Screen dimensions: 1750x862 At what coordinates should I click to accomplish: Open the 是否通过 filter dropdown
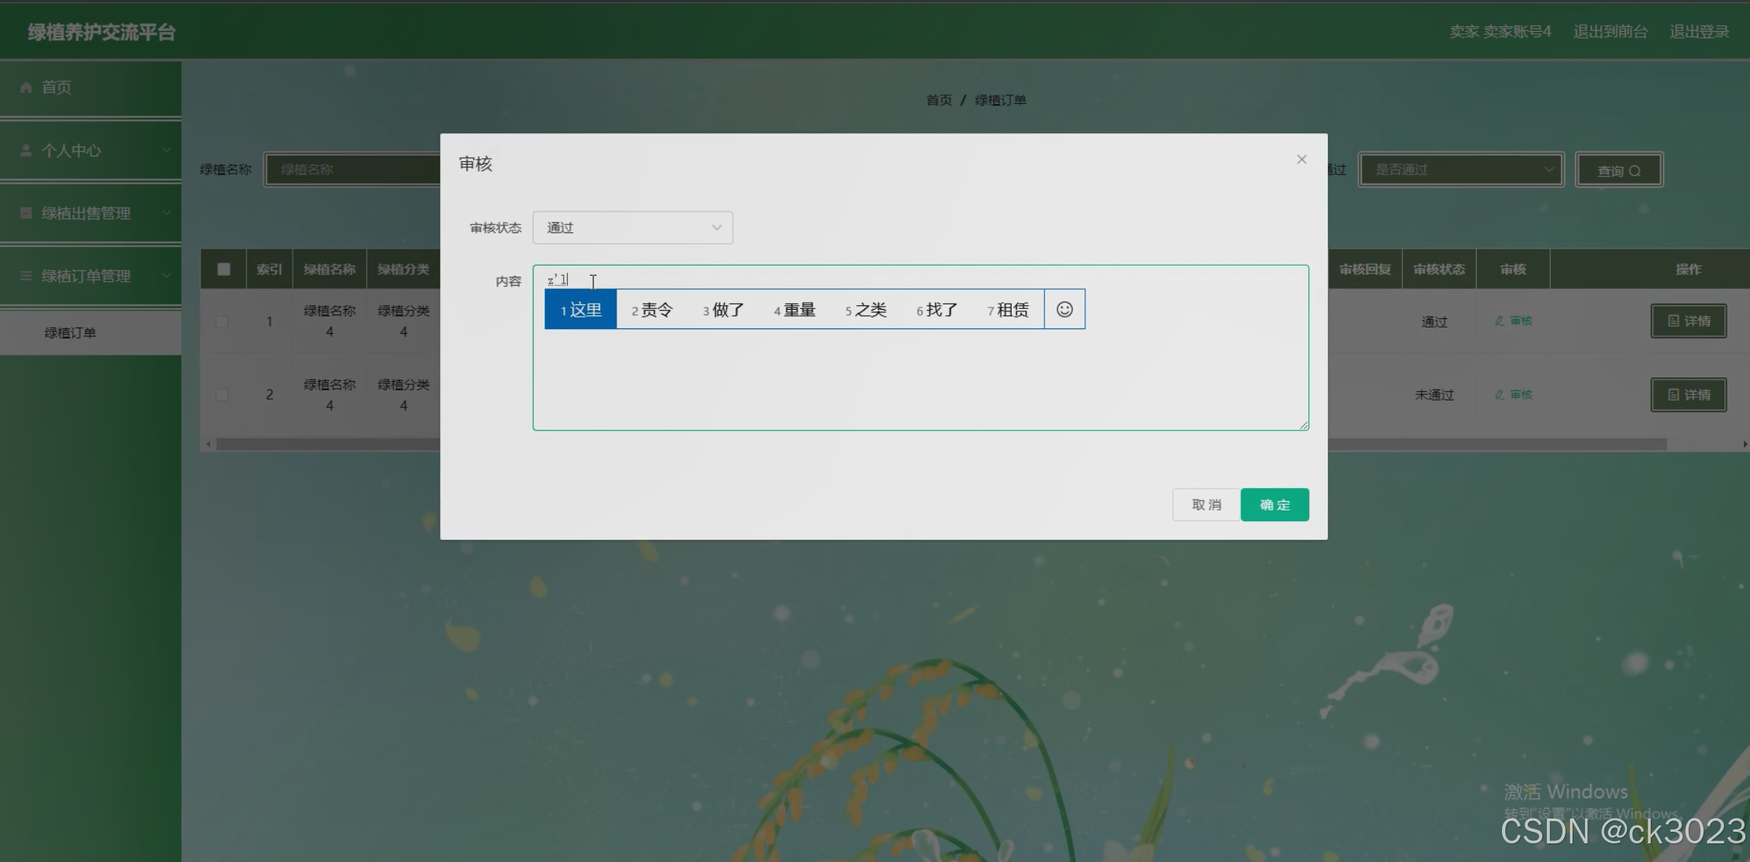coord(1461,170)
